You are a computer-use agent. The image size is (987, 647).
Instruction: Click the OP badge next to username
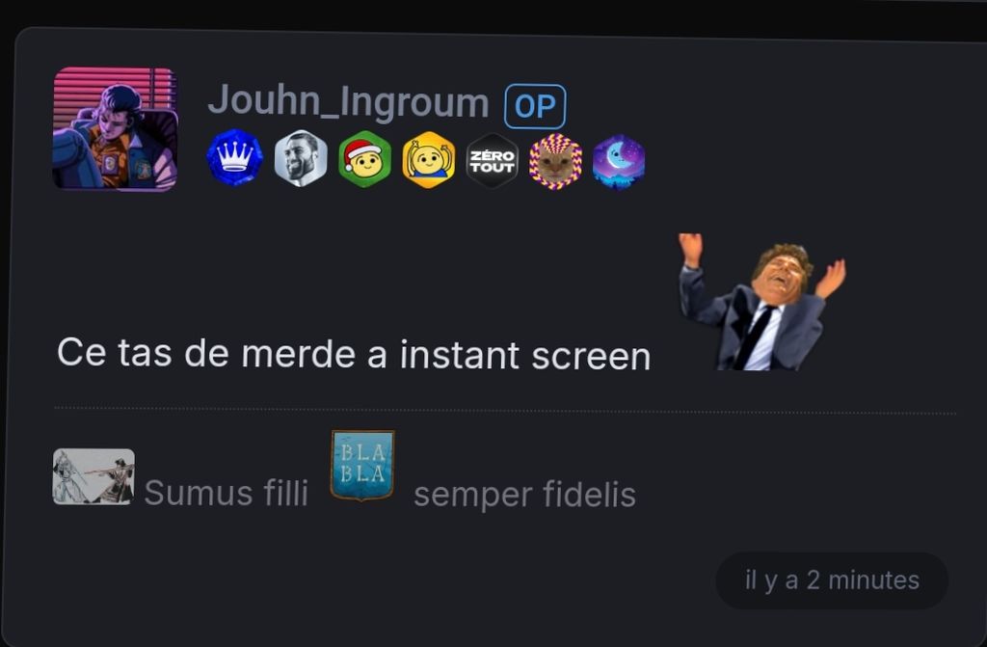[x=535, y=106]
